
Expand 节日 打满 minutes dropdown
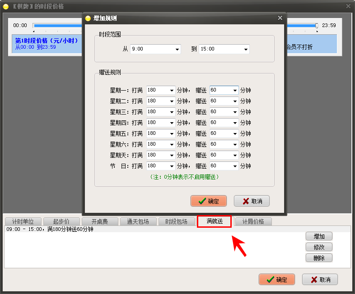(172, 166)
